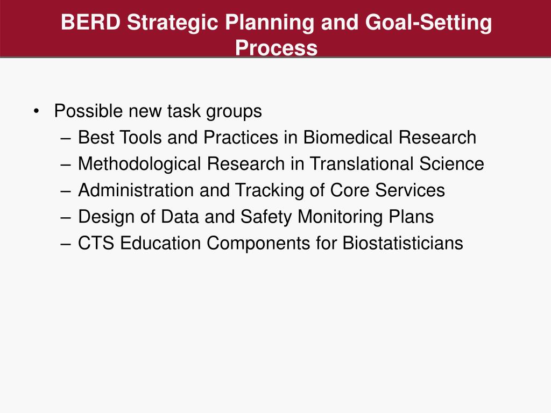Click the dash before 'CTS Education'
Screen dimensions: 551x413
(x=66, y=244)
